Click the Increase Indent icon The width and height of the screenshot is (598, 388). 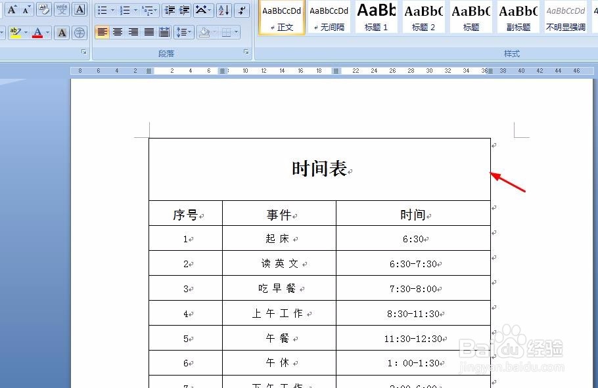(x=184, y=10)
